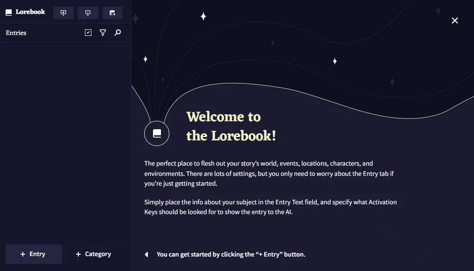Click the export lorebook download icon
The height and width of the screenshot is (271, 474).
point(88,13)
